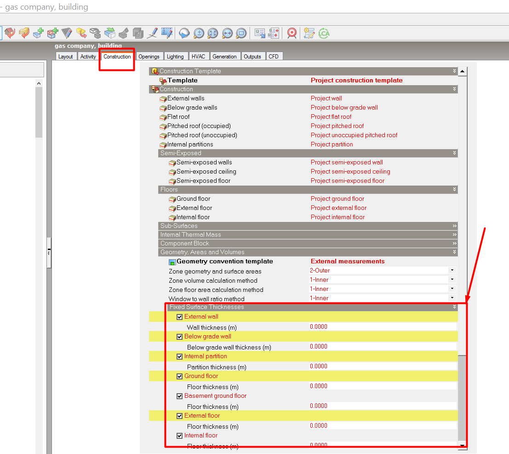
Task: Select the pencil-on-axes construction line tool
Action: (152, 33)
